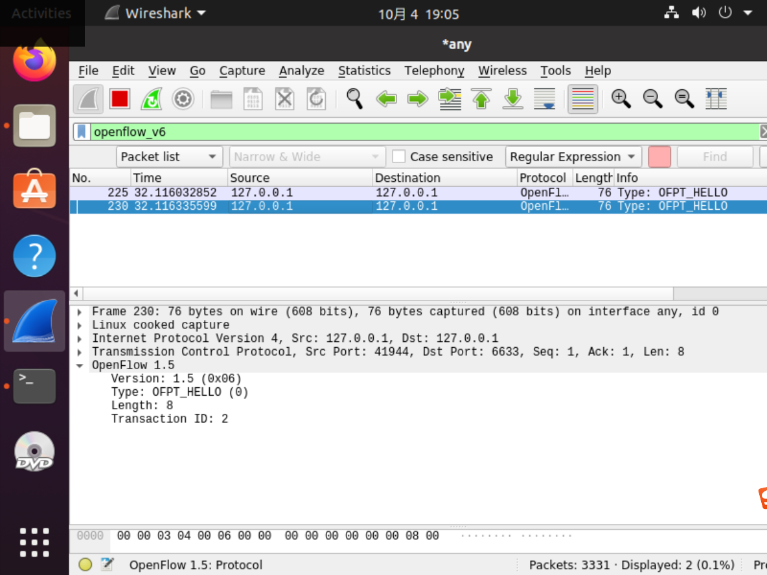Viewport: 767px width, 575px height.
Task: Open the Statistics menu
Action: pyautogui.click(x=365, y=71)
